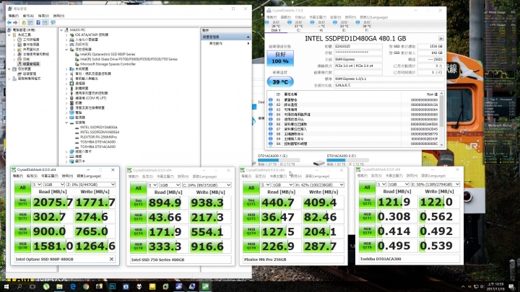
Task: Select Microsoft Storage Spaces Controller
Action: 108,64
